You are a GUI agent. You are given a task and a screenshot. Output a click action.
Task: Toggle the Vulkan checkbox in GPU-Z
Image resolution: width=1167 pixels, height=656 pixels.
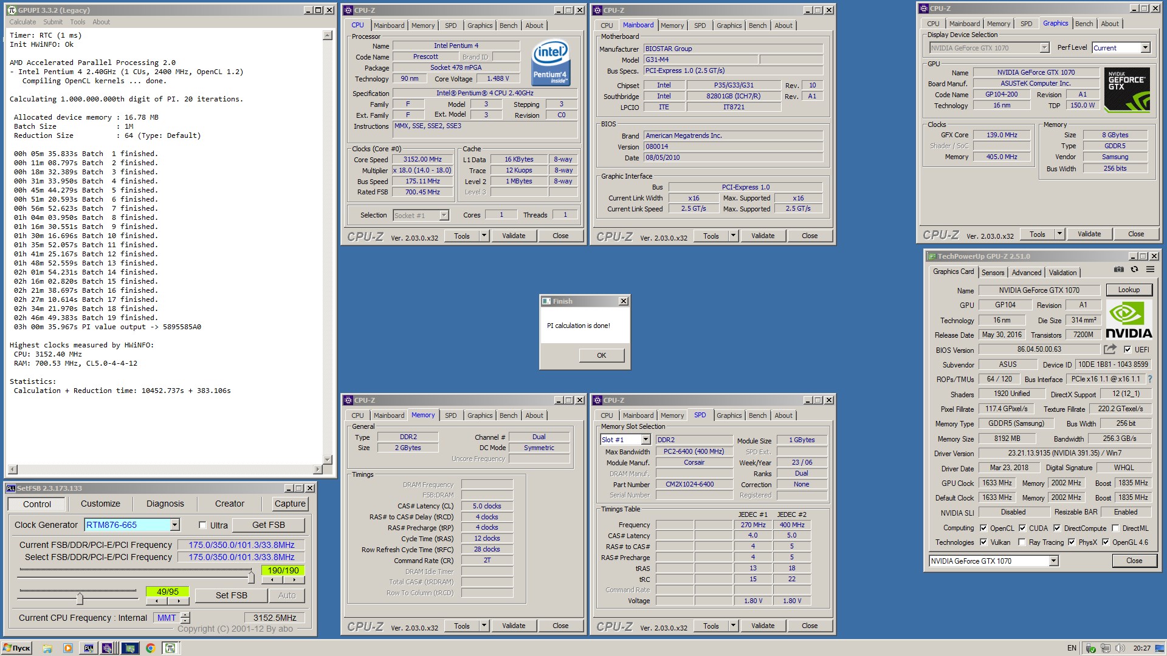point(983,542)
